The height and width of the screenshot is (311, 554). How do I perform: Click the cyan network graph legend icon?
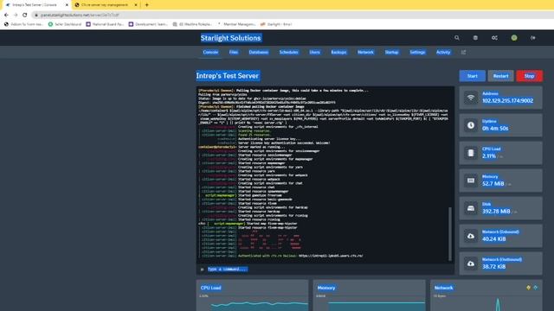[x=536, y=288]
